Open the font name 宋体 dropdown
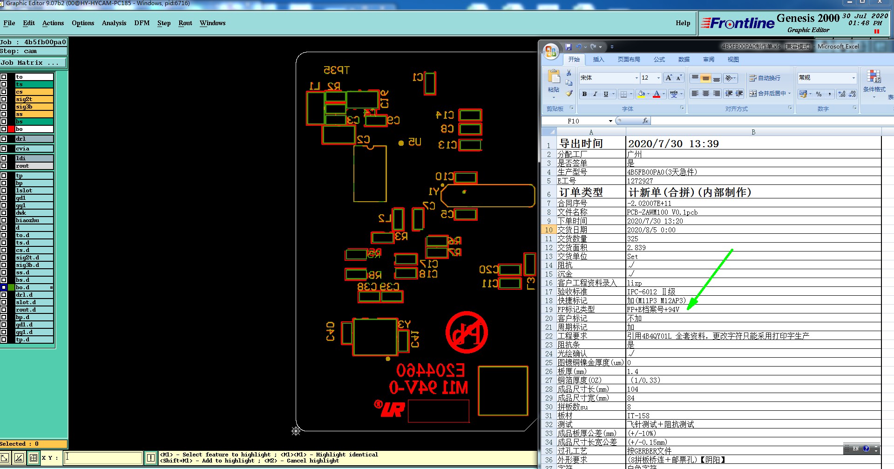The width and height of the screenshot is (894, 469). [x=637, y=78]
